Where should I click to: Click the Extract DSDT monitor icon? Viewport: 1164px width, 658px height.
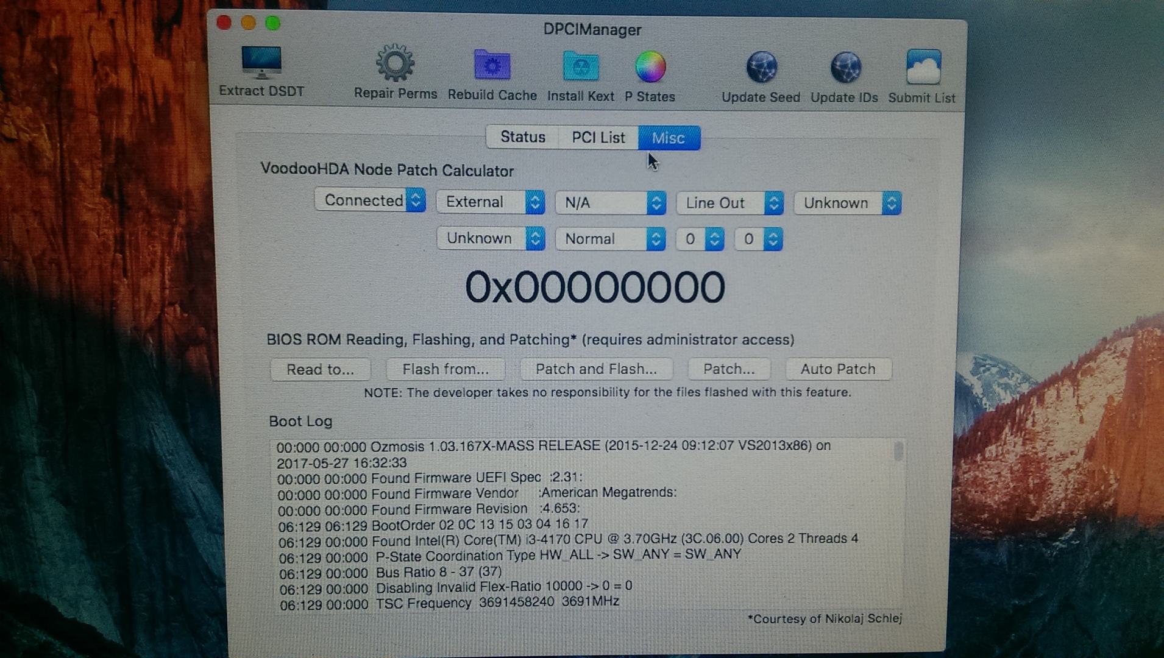coord(261,62)
